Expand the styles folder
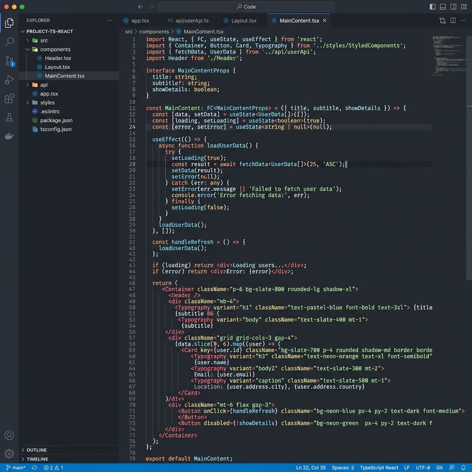This screenshot has height=472, width=472. (27, 103)
